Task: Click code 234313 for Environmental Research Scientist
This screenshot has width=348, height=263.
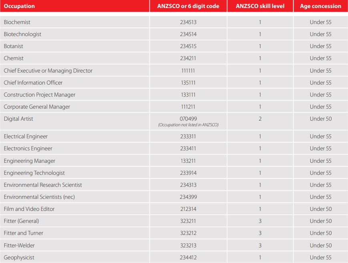Action: pyautogui.click(x=188, y=185)
